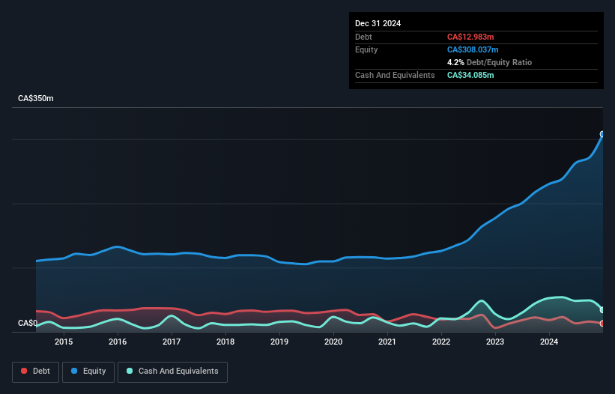Viewport: 615px width, 394px height.
Task: Click the Debt row label in tooltip
Action: pyautogui.click(x=363, y=37)
